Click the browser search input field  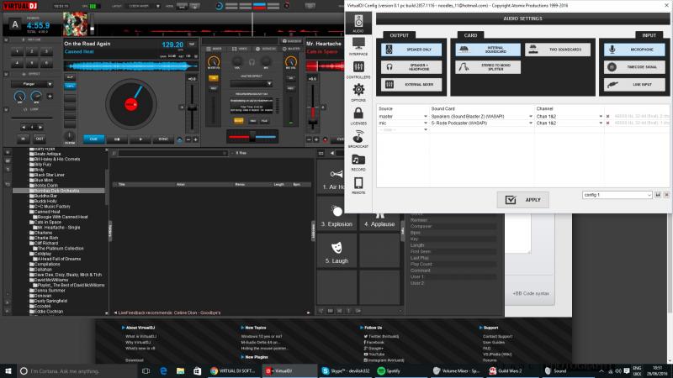pyautogui.click(x=172, y=153)
